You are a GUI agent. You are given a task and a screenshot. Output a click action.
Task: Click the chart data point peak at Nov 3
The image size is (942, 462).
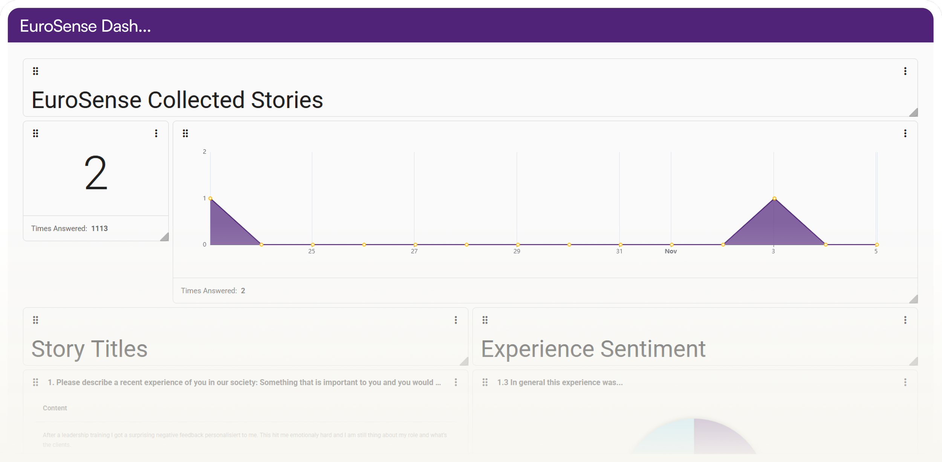pyautogui.click(x=774, y=198)
